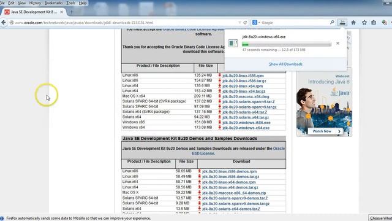
Task: Download jdk-8u20-solaris-sparcv9-demos.tar.gz
Action: [x=236, y=204]
